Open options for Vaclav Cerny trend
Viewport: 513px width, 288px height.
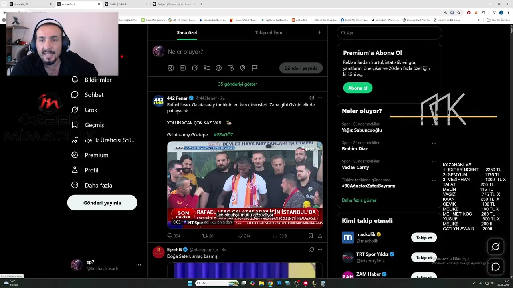point(434,162)
